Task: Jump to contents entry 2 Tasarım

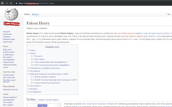Action: click(x=32, y=53)
